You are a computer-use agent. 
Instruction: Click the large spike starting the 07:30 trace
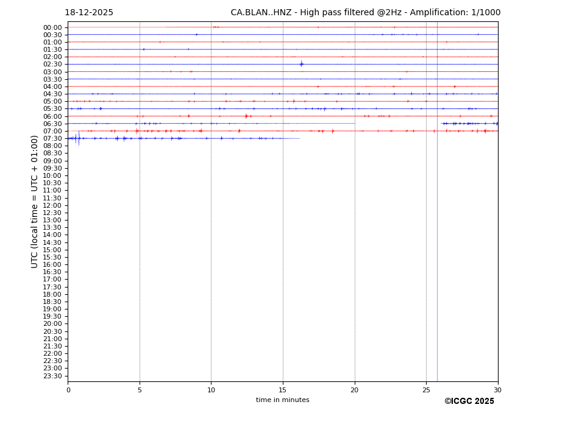78,138
